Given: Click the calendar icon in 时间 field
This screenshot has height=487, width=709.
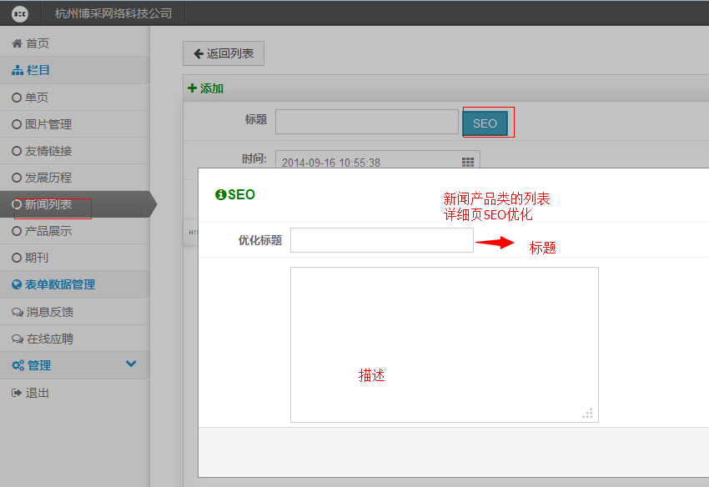Looking at the screenshot, I should [x=468, y=162].
